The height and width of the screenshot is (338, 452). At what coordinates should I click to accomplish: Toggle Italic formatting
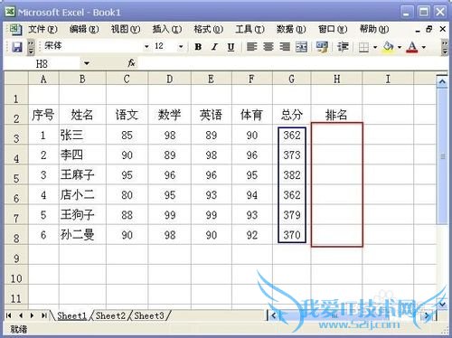point(214,47)
